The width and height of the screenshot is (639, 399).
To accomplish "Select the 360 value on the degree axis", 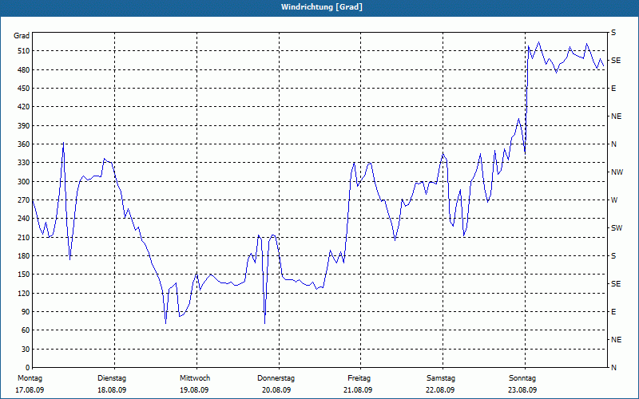I will click(24, 144).
